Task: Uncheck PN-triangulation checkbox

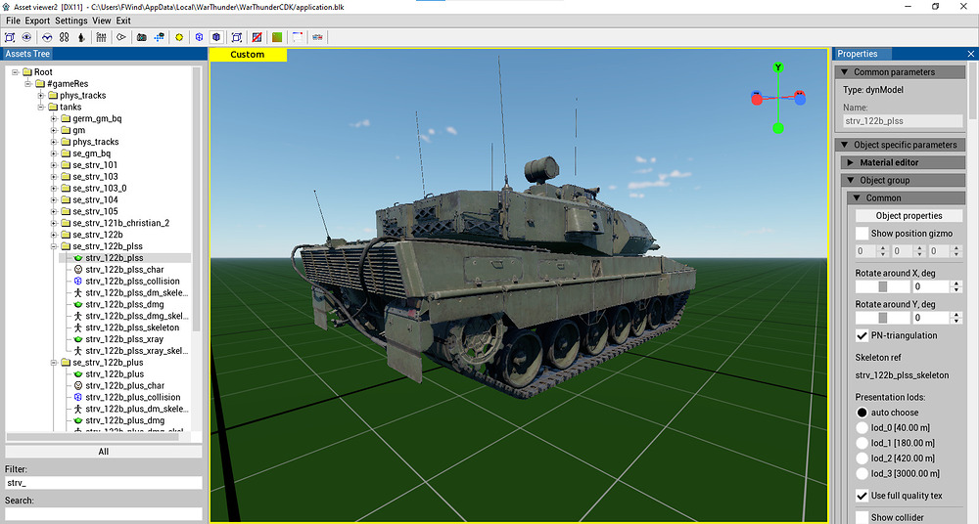Action: [x=862, y=335]
